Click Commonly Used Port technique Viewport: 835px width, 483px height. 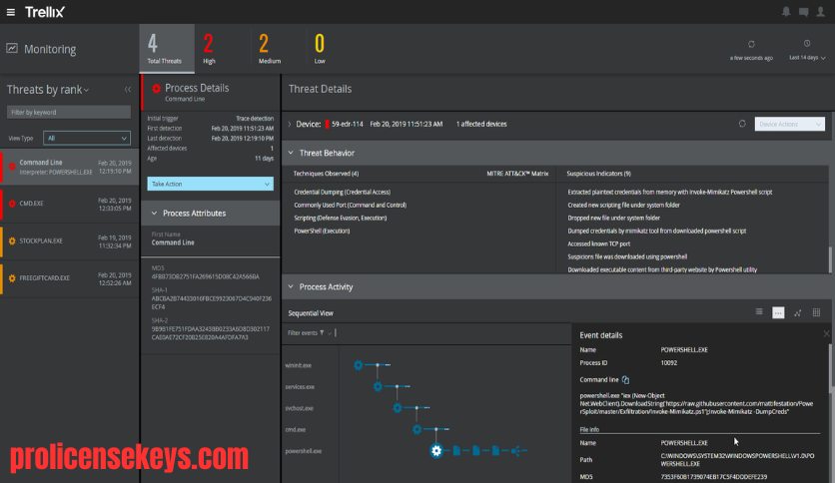pyautogui.click(x=350, y=206)
